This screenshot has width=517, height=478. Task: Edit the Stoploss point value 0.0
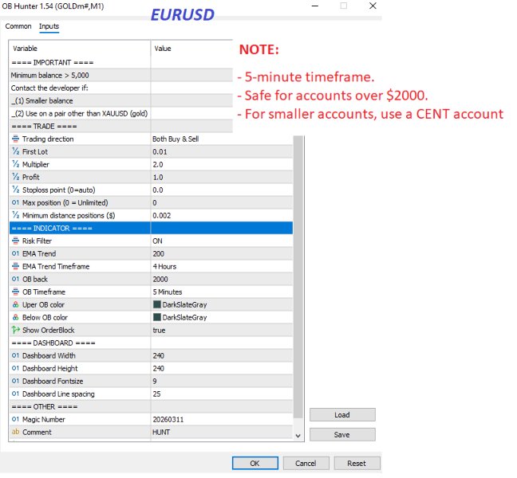point(222,190)
